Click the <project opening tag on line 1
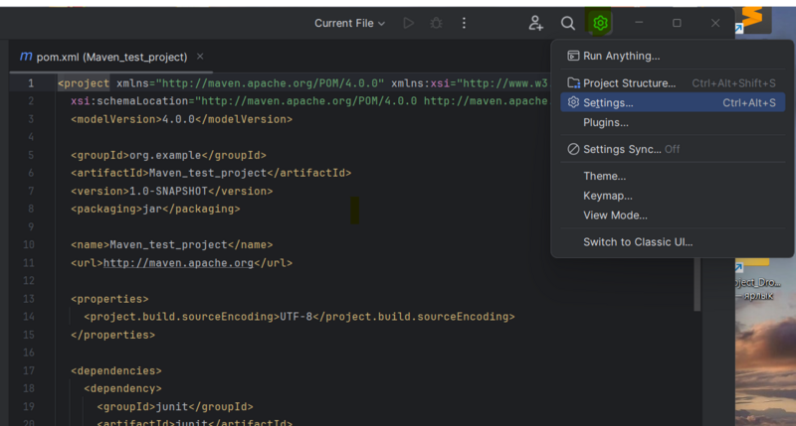 tap(84, 83)
